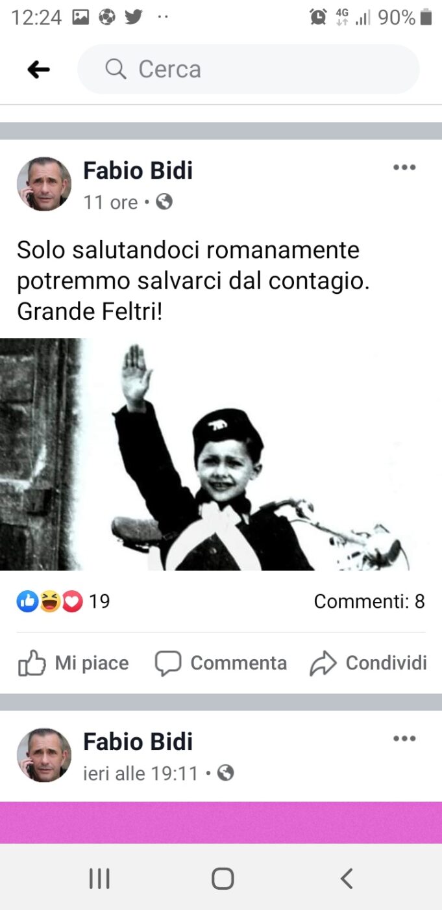Tap the Android recent apps button

[x=99, y=879]
